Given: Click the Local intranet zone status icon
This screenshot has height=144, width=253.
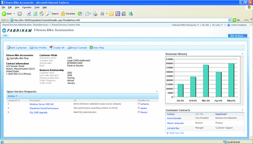Looking at the screenshot, I should point(225,142).
